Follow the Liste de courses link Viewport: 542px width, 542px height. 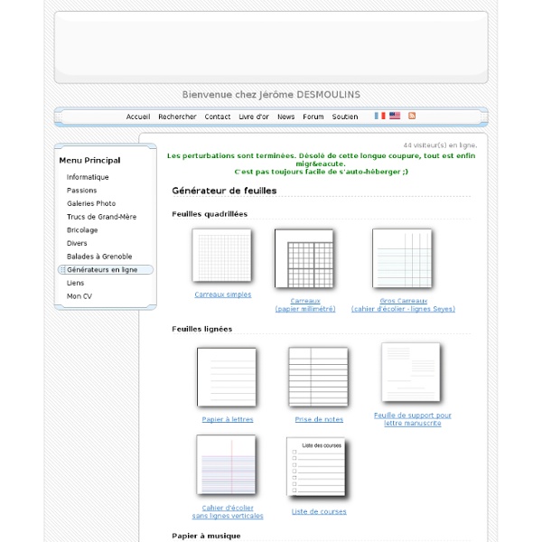click(319, 511)
